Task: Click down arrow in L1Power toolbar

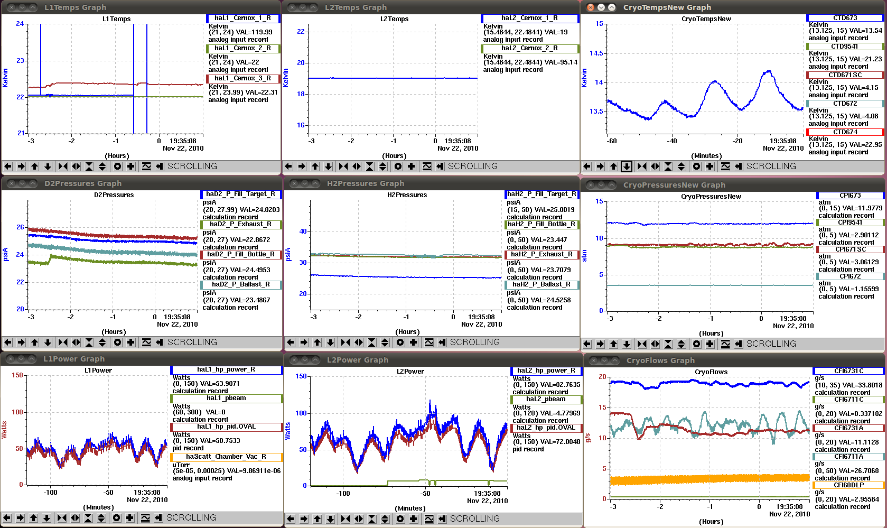Action: click(x=46, y=518)
